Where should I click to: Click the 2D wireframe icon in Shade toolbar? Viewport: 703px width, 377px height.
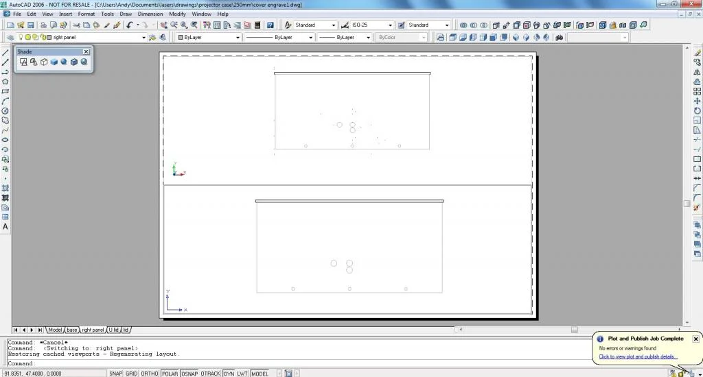pyautogui.click(x=23, y=62)
